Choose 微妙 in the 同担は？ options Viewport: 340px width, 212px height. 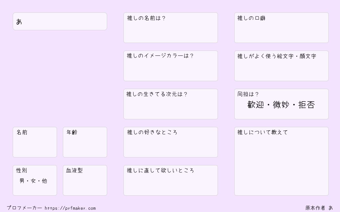(x=281, y=105)
